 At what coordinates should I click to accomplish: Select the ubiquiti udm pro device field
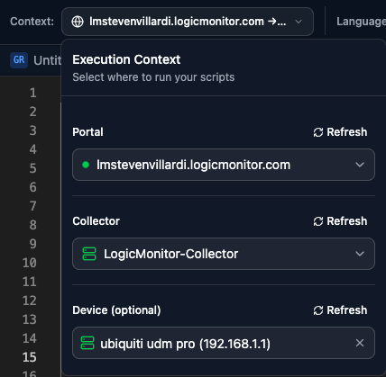click(224, 343)
